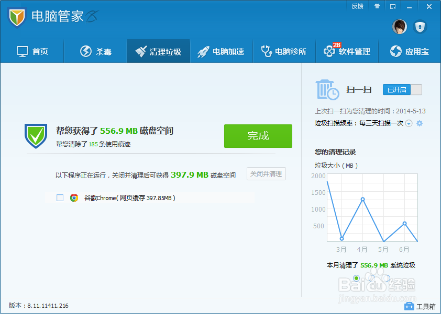
Task: Click the 反馈 feedback link
Action: pyautogui.click(x=358, y=6)
